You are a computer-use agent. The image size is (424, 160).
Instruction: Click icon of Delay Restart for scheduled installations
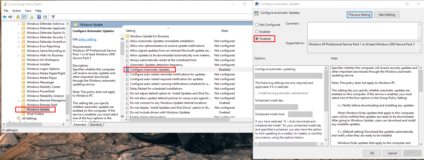(x=127, y=89)
